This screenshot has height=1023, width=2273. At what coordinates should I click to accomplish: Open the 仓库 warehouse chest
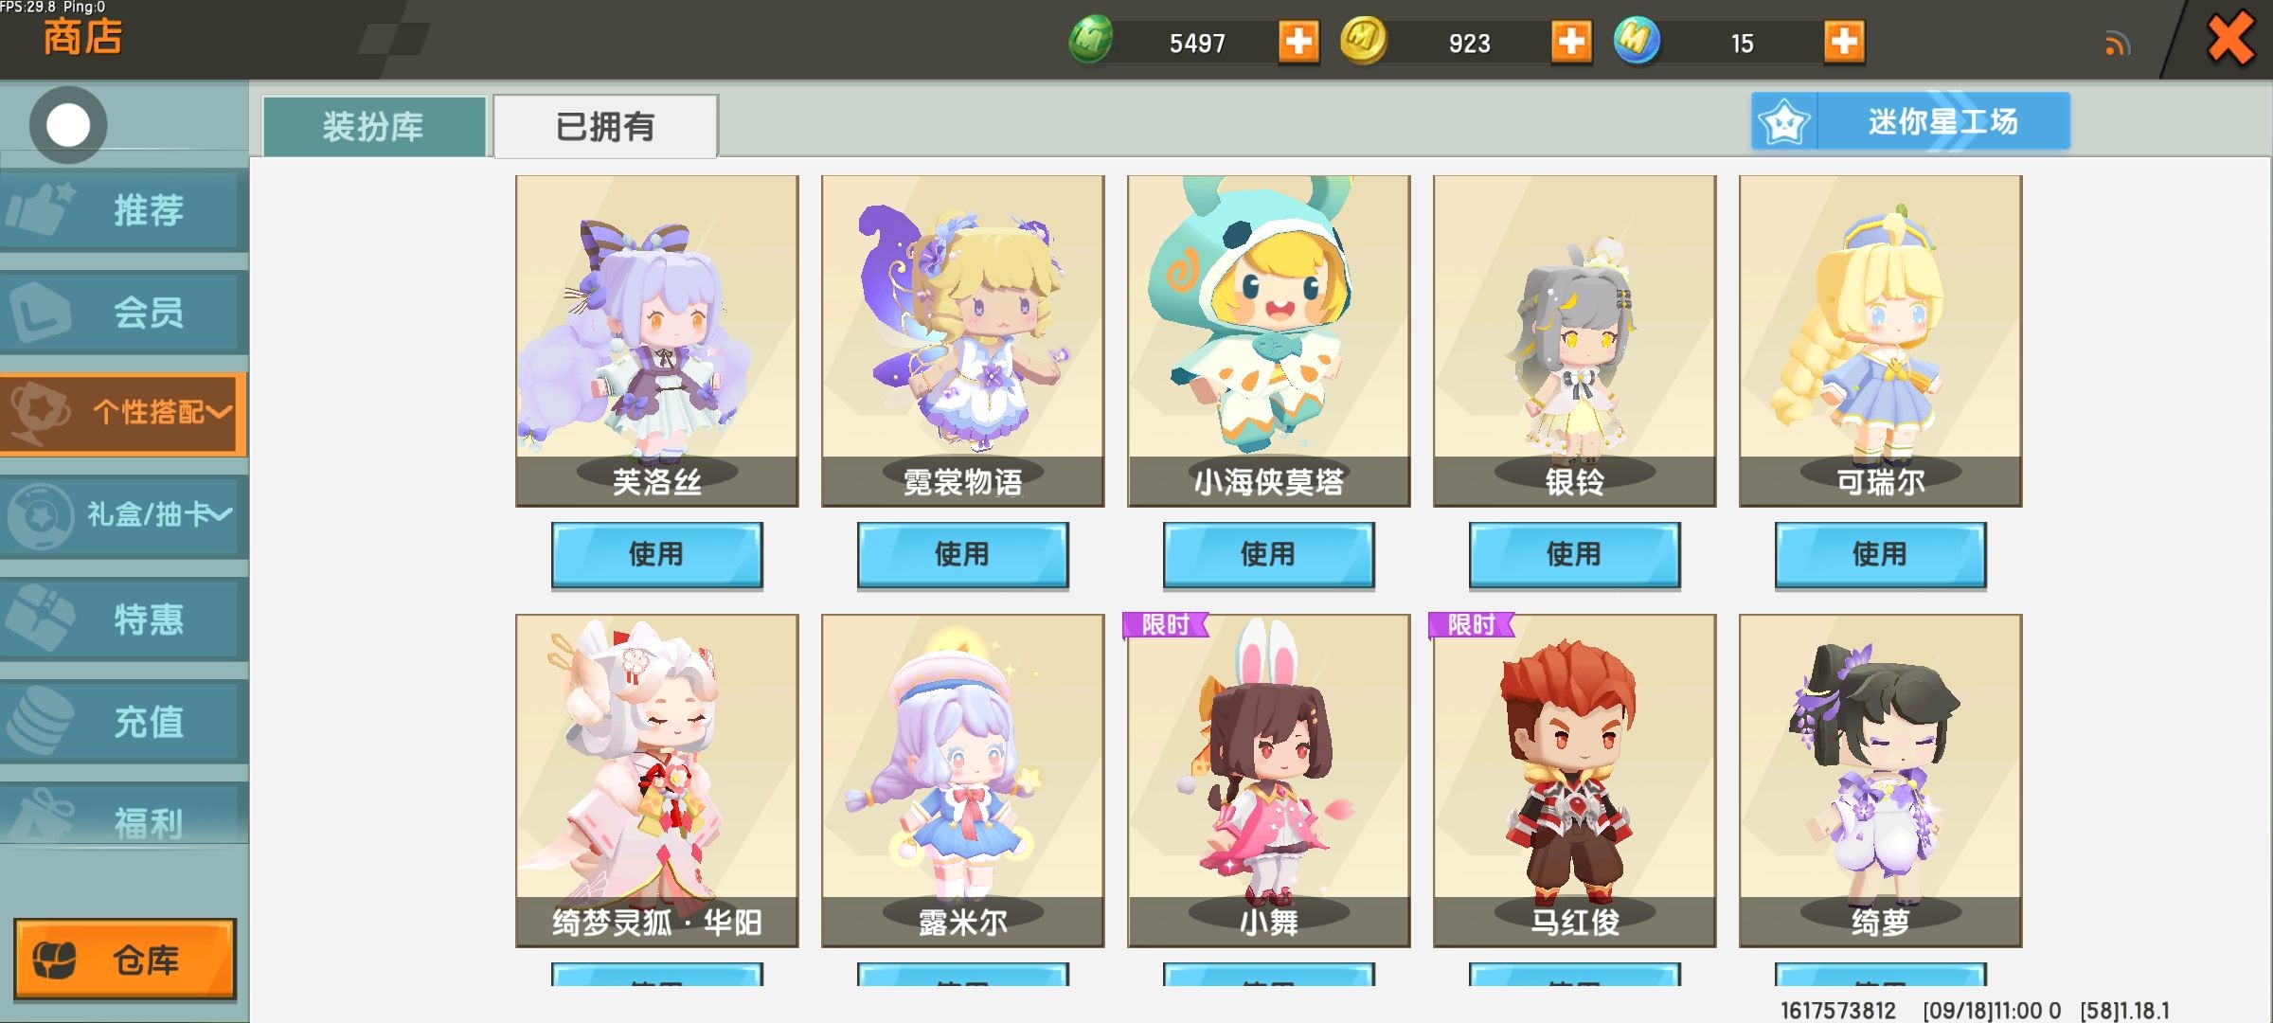(x=124, y=959)
